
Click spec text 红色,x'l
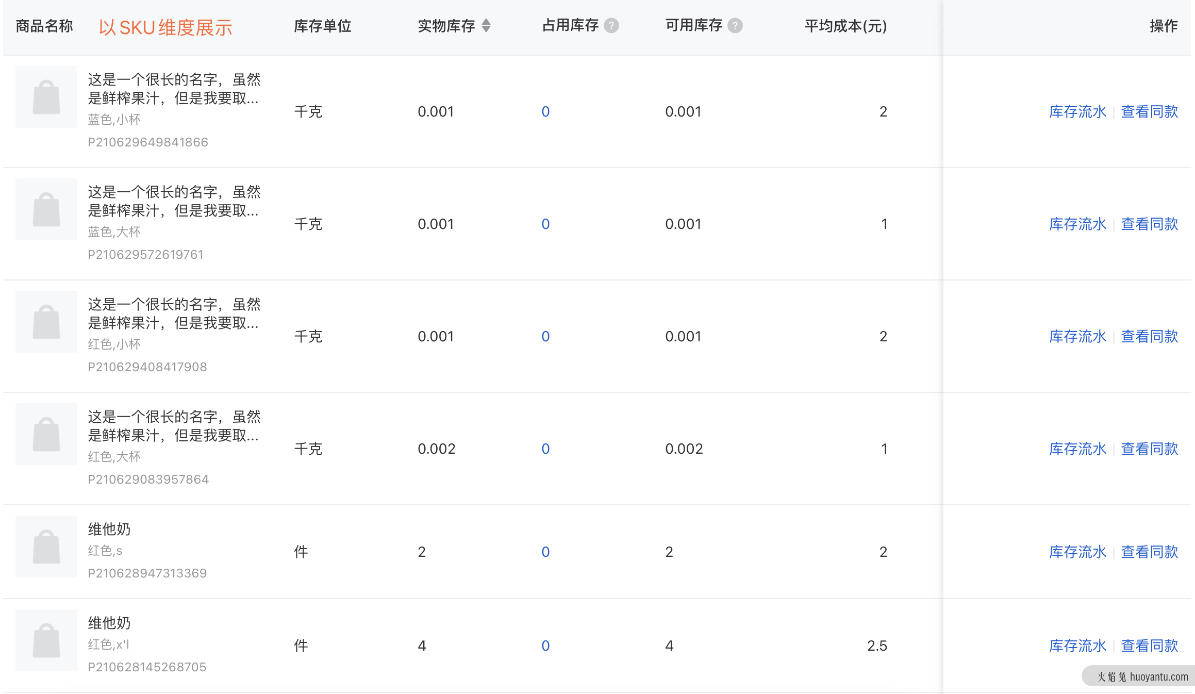(x=109, y=645)
